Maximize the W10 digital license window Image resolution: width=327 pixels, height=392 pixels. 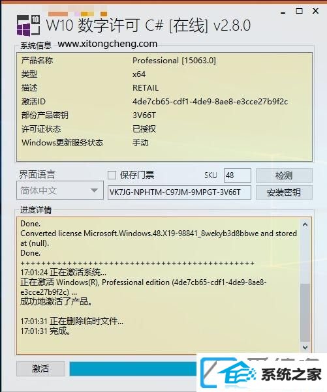click(x=299, y=11)
